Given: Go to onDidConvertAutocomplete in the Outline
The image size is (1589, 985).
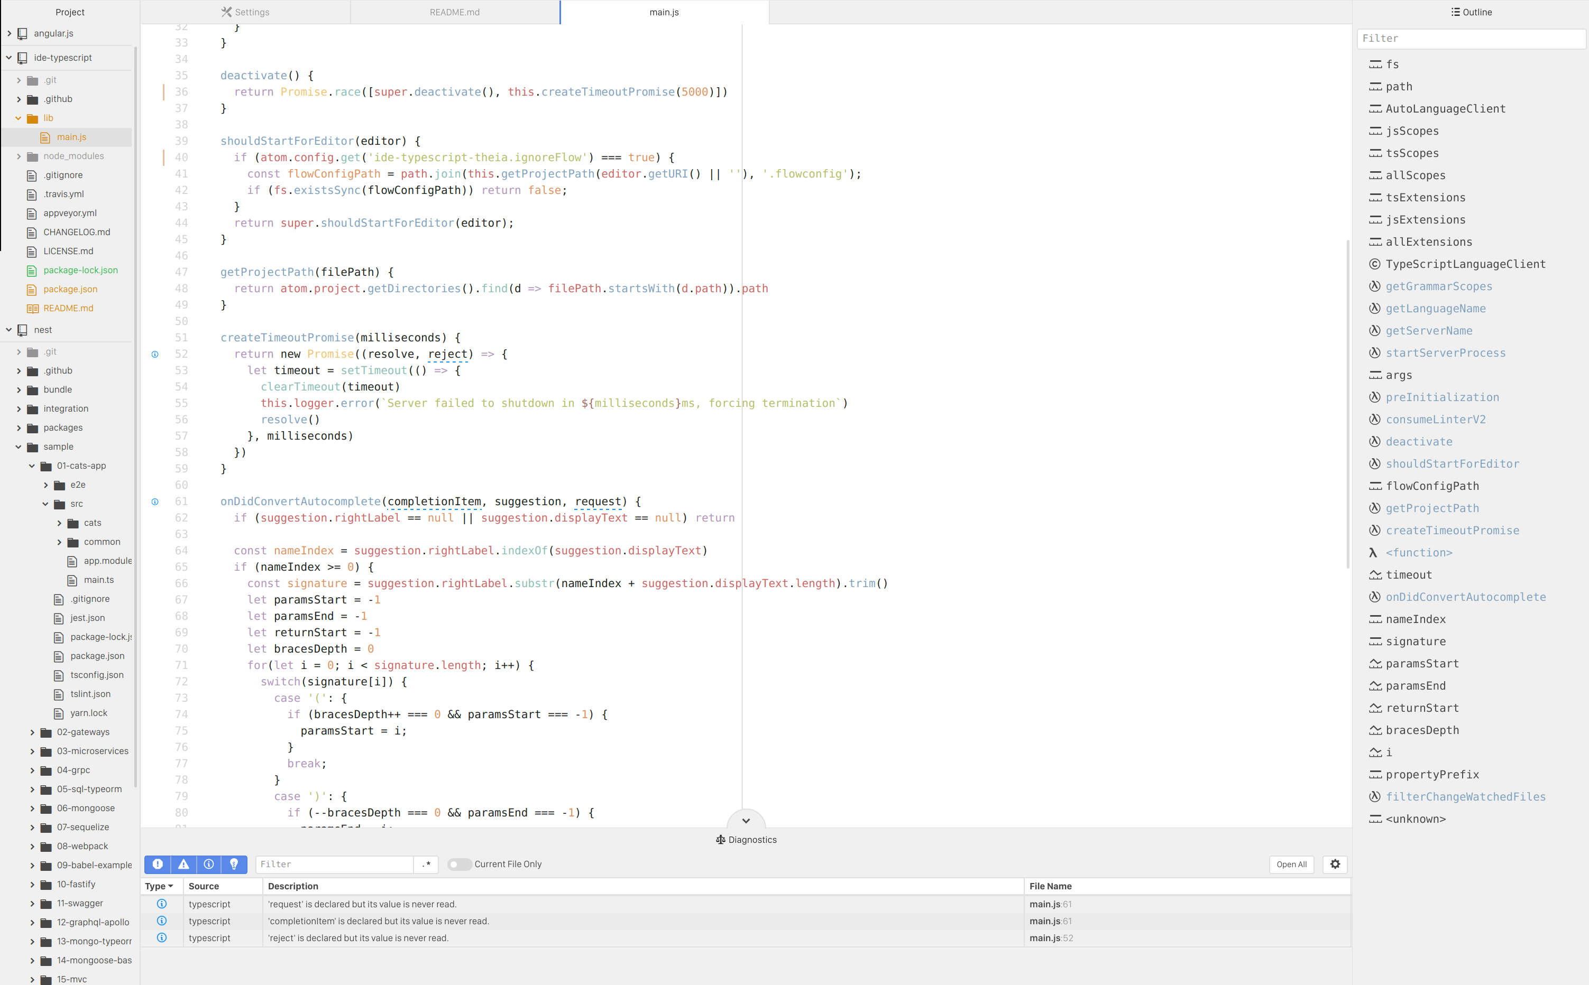Looking at the screenshot, I should 1465,597.
